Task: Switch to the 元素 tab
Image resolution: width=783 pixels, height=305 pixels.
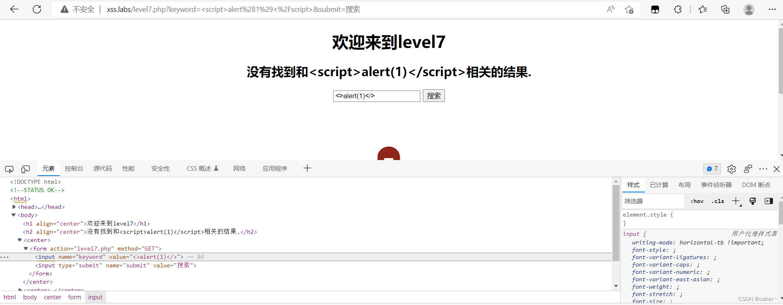Action: tap(48, 169)
